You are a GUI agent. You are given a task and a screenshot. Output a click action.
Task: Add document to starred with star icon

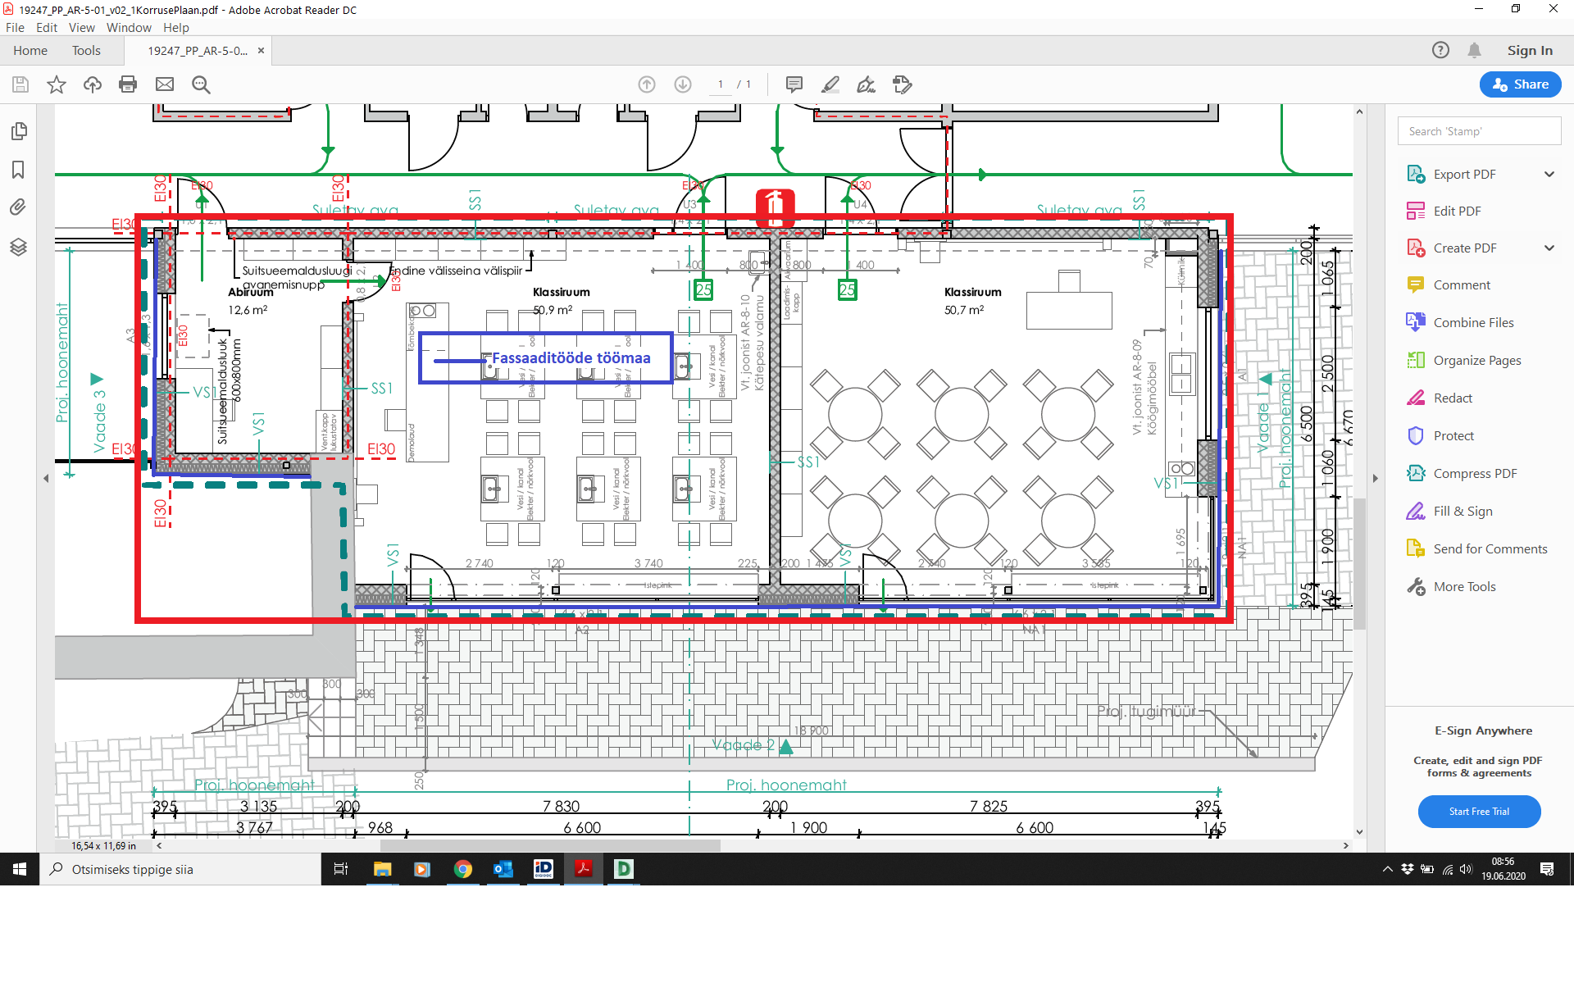56,84
